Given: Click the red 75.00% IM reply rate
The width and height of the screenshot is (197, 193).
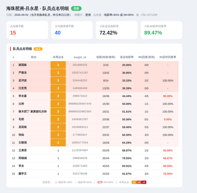Looking at the screenshot, I should (168, 174).
